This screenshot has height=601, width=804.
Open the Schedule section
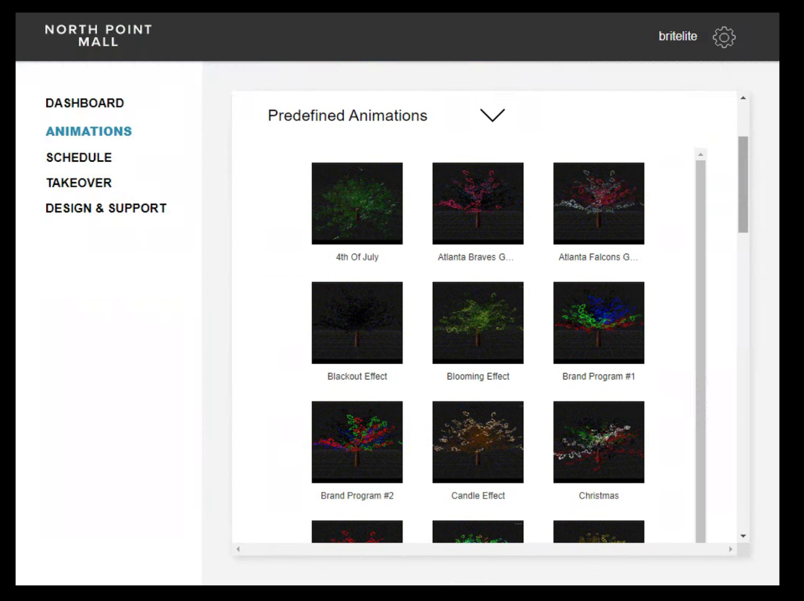[x=79, y=157]
